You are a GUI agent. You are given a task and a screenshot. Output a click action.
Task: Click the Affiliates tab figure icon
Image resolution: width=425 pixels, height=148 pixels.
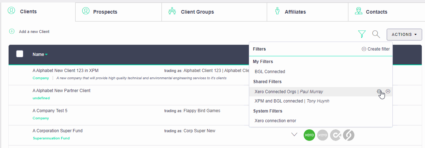[277, 11]
